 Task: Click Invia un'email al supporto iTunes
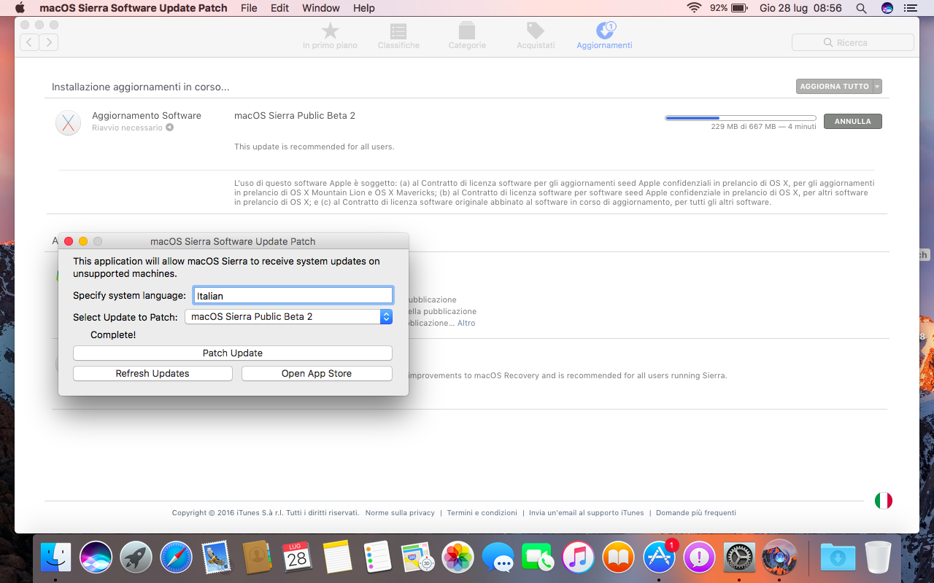(x=587, y=513)
